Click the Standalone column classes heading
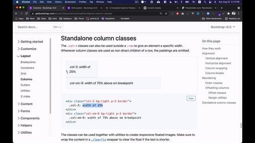 click(98, 39)
